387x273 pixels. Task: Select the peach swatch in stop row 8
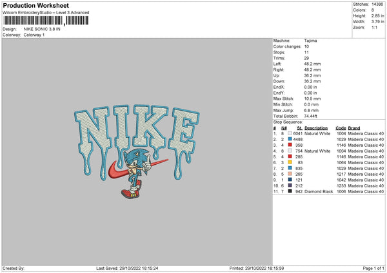click(290, 174)
